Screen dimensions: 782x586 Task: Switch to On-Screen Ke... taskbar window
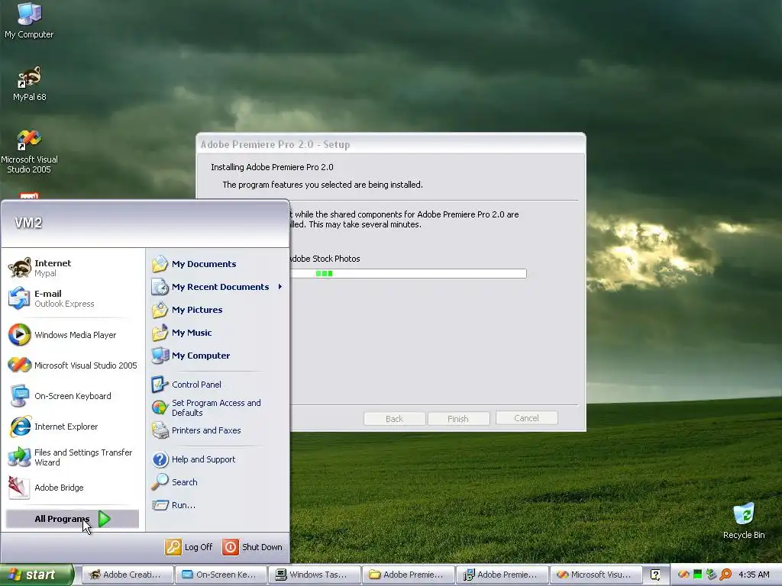click(221, 575)
